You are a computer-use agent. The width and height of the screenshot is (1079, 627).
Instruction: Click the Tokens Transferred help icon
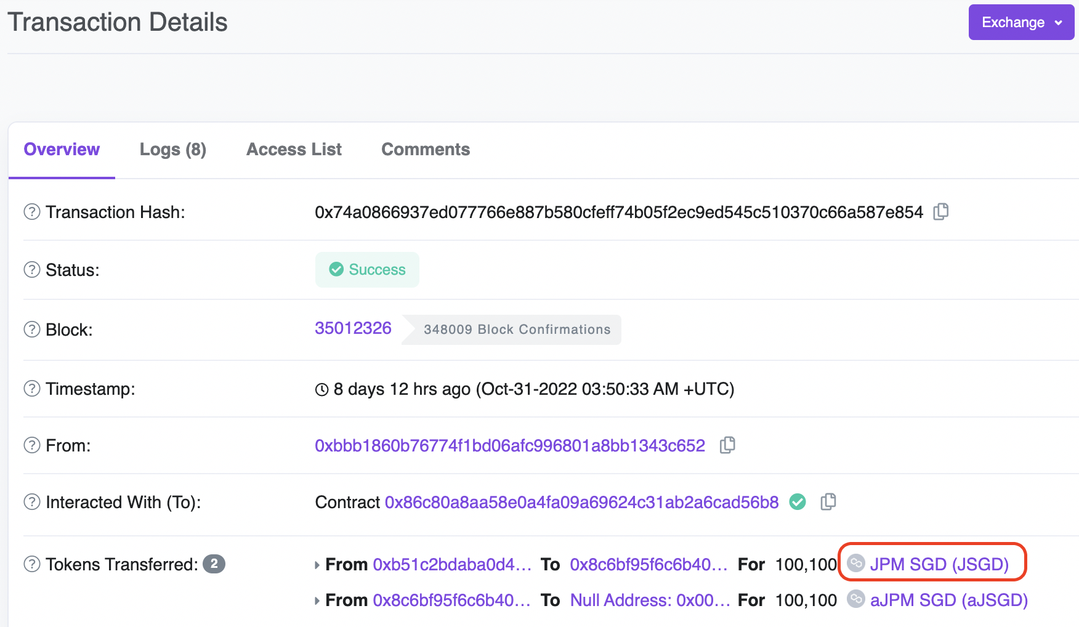tap(32, 564)
